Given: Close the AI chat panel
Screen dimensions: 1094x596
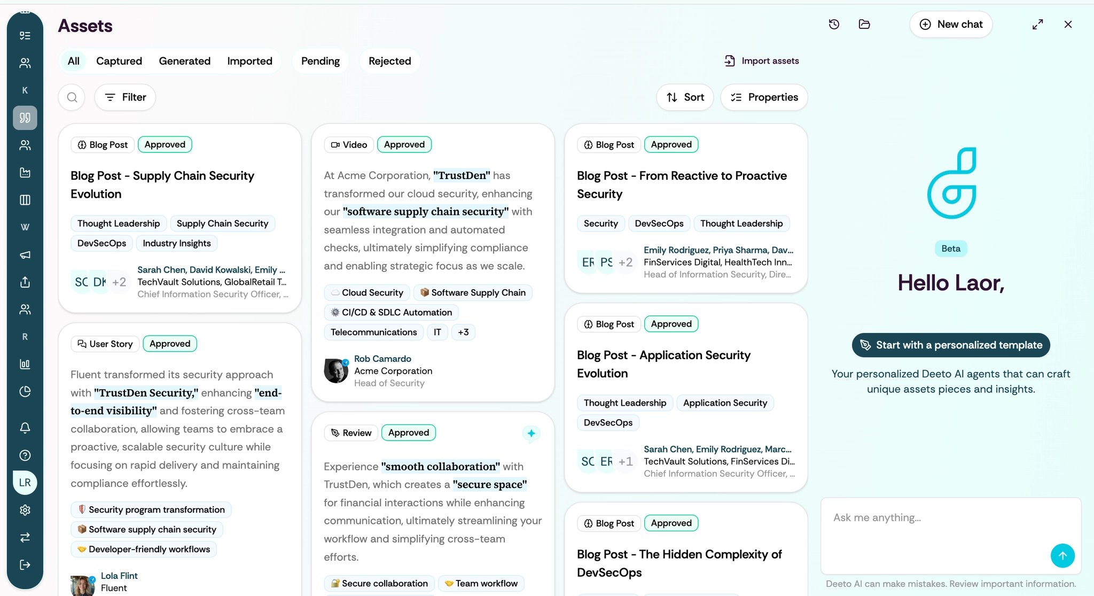Looking at the screenshot, I should [1068, 24].
